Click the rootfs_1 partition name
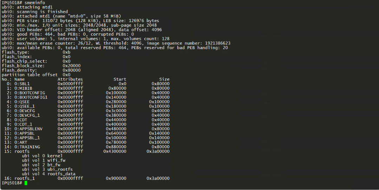Image resolution: width=379 pixels, height=190 pixels. click(x=25, y=178)
